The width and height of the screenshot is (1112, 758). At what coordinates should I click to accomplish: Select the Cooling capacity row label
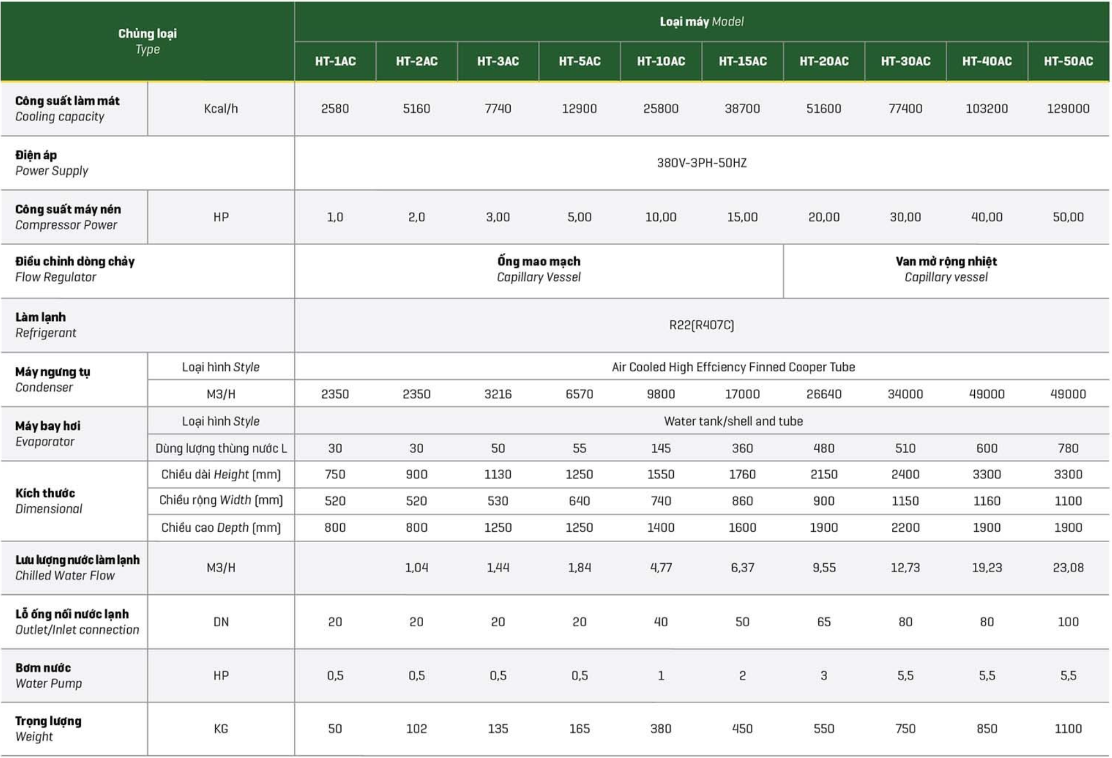(x=67, y=108)
